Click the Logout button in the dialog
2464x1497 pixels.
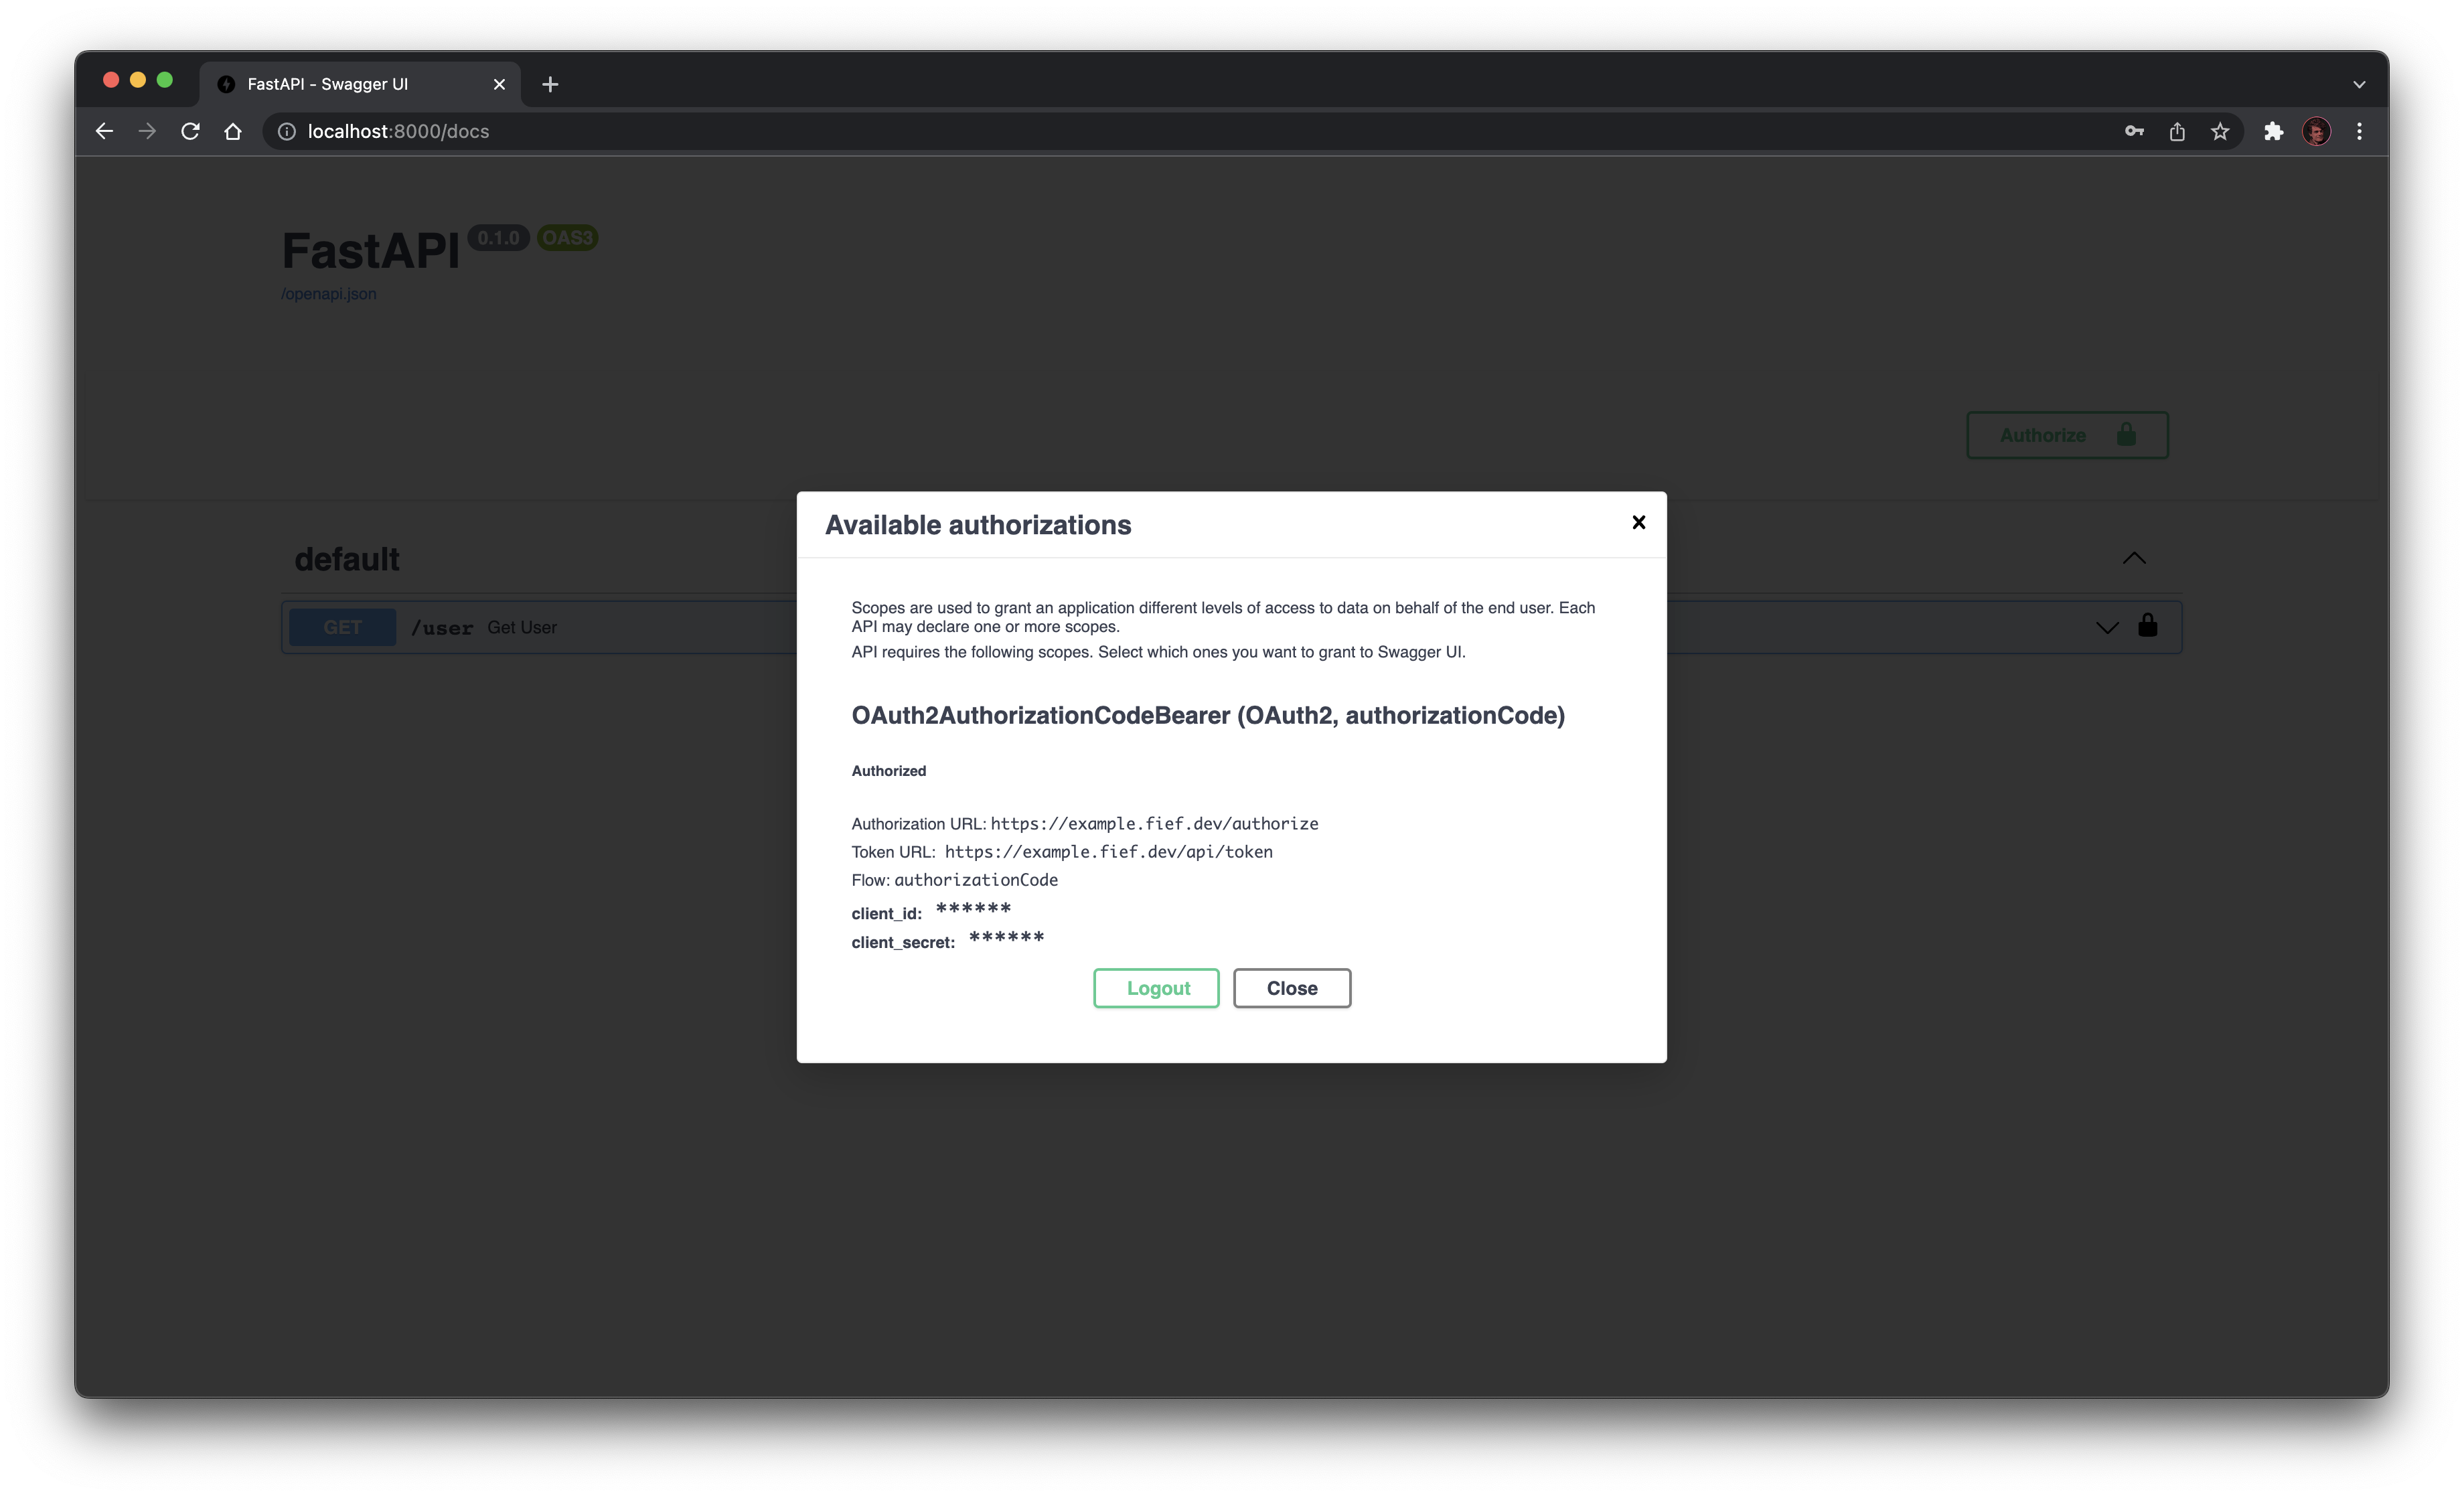[x=1155, y=988]
